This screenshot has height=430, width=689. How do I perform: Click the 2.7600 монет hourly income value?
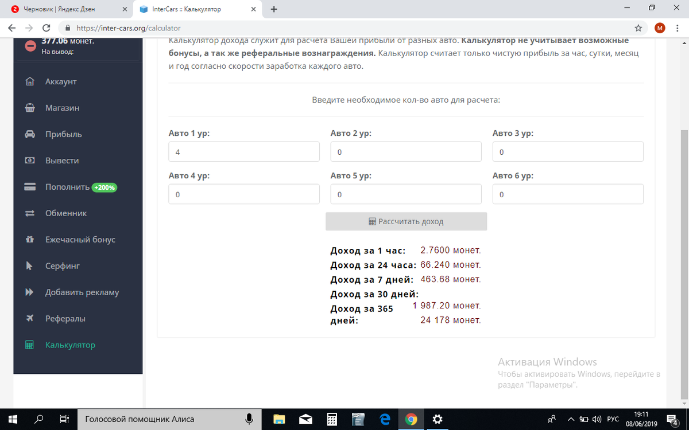click(451, 251)
